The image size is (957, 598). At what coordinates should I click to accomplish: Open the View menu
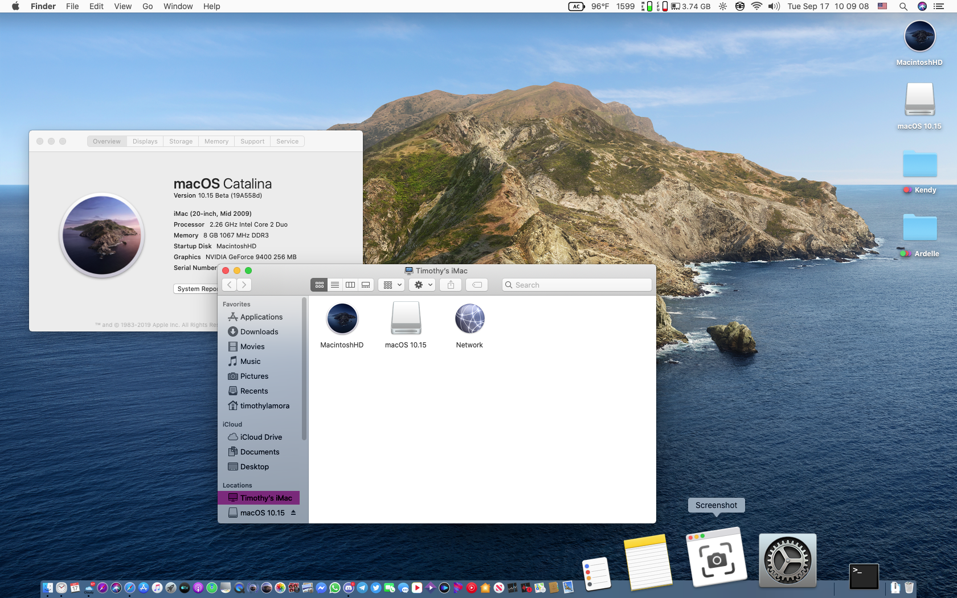(122, 6)
